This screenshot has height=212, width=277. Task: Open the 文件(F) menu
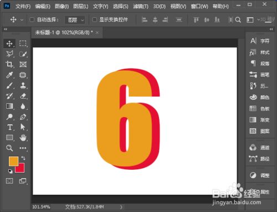click(x=23, y=6)
